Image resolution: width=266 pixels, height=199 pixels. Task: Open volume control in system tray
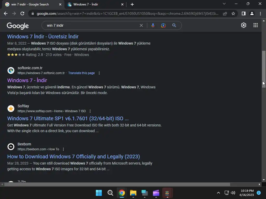coord(233,193)
